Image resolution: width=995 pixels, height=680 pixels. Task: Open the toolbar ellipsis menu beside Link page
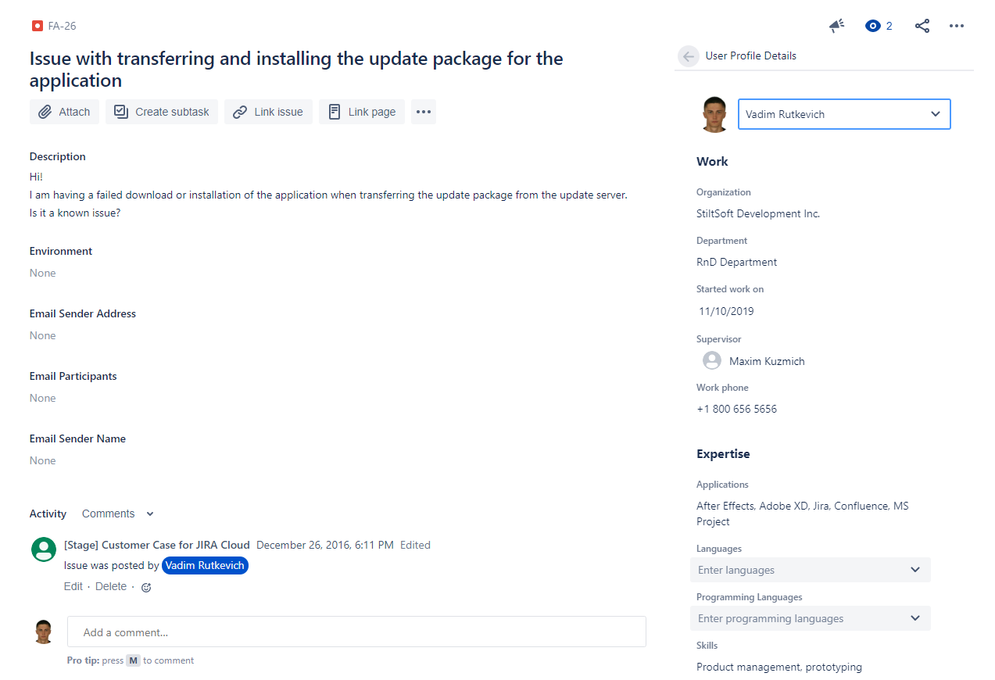(x=424, y=112)
